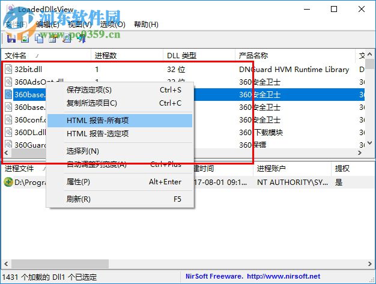Screen dimensions: 376x284
Task: Click the 32 位 cell in the 32bit.dll row
Action: [x=176, y=69]
